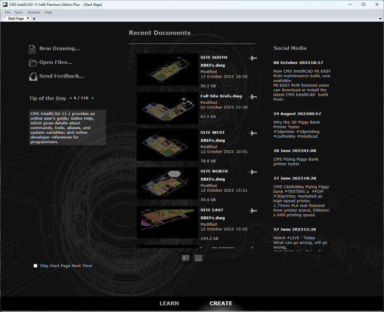Viewport: 384px width, 312px height.
Task: Click Open Files... link
Action: 56,62
